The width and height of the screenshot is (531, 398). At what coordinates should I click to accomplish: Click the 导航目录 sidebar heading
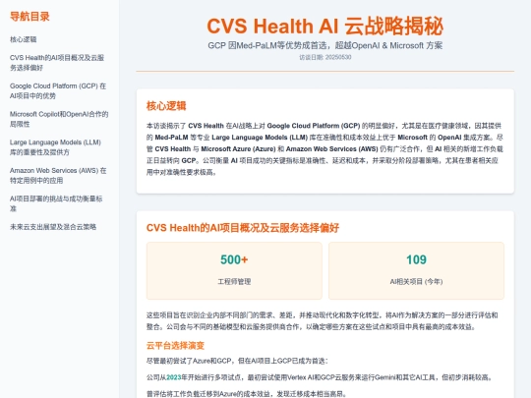(x=29, y=17)
